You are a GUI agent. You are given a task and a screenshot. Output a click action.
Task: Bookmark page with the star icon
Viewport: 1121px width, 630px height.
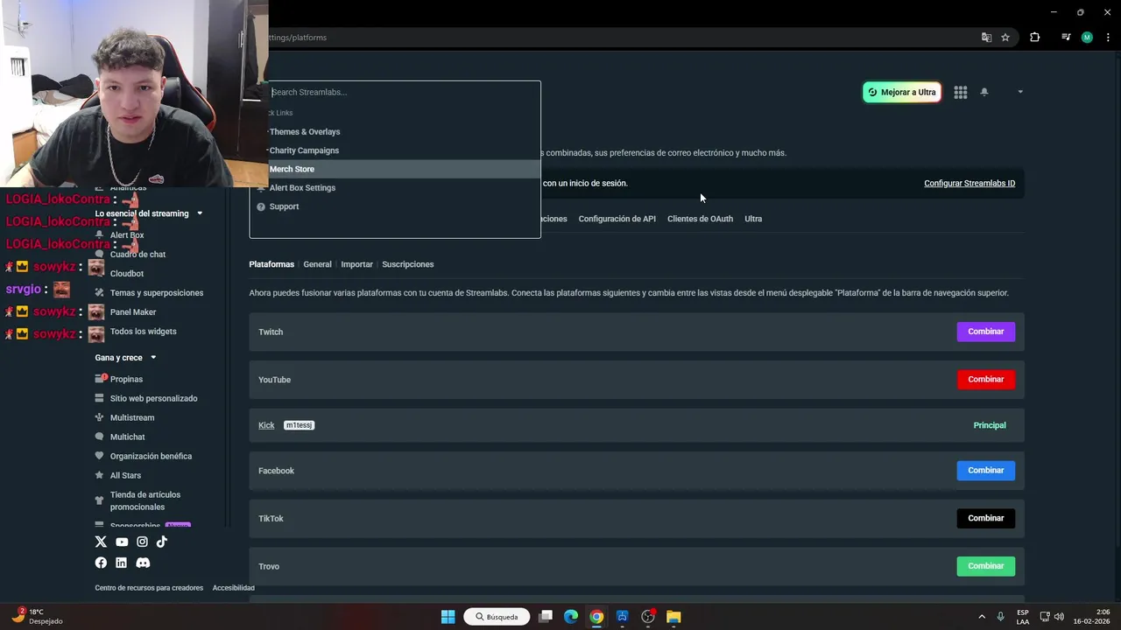pyautogui.click(x=1005, y=38)
